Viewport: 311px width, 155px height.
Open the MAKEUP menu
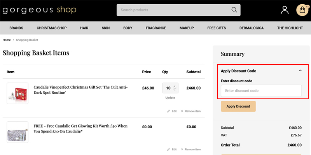click(x=187, y=28)
